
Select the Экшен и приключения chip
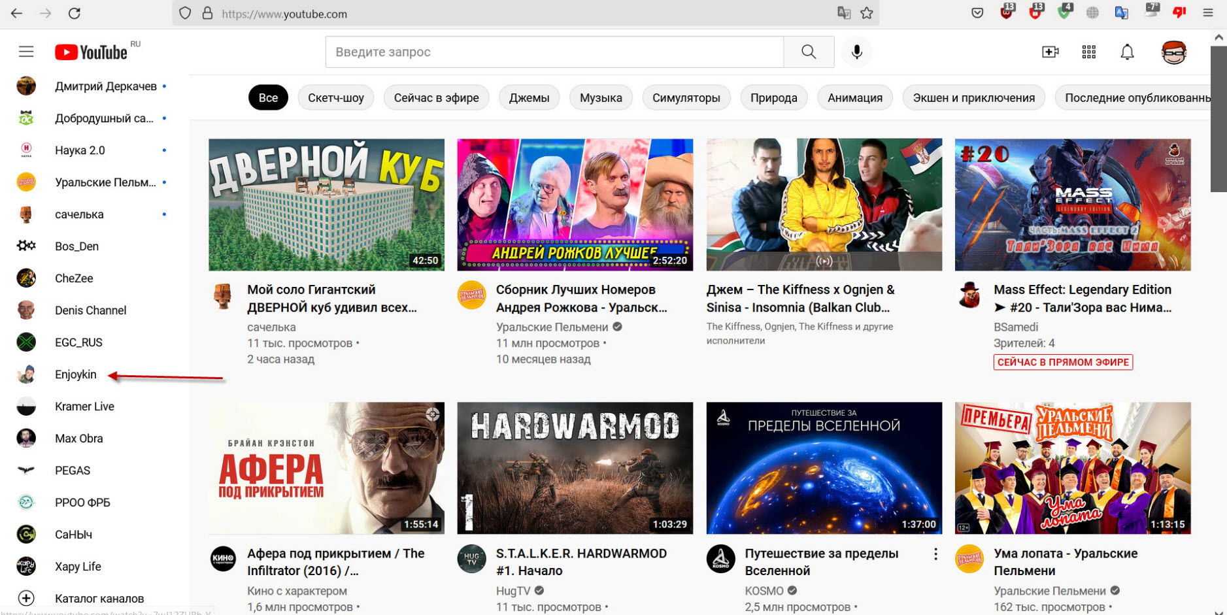click(973, 98)
